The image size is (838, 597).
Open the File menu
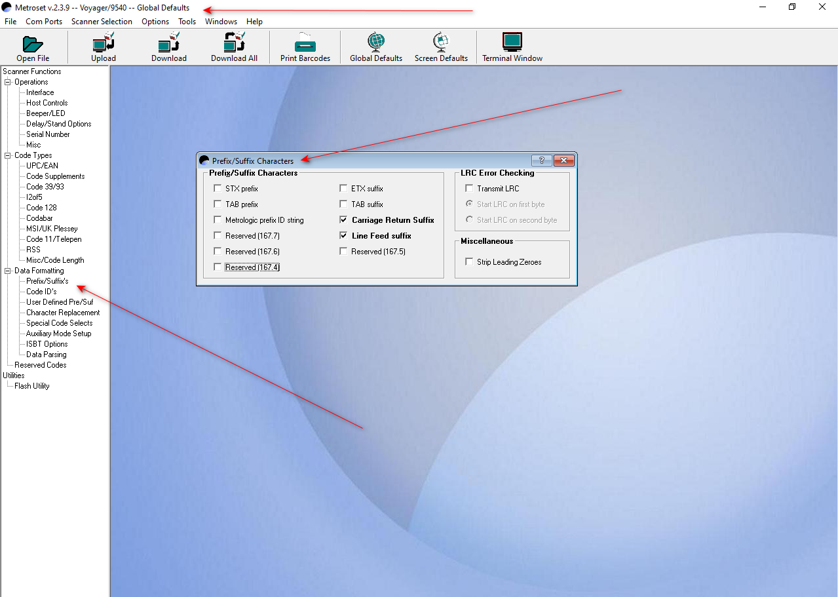tap(10, 22)
